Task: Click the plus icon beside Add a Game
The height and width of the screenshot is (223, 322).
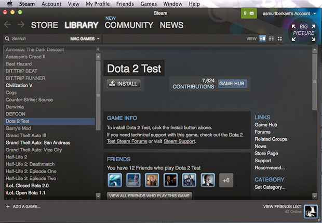Action: click(8, 206)
